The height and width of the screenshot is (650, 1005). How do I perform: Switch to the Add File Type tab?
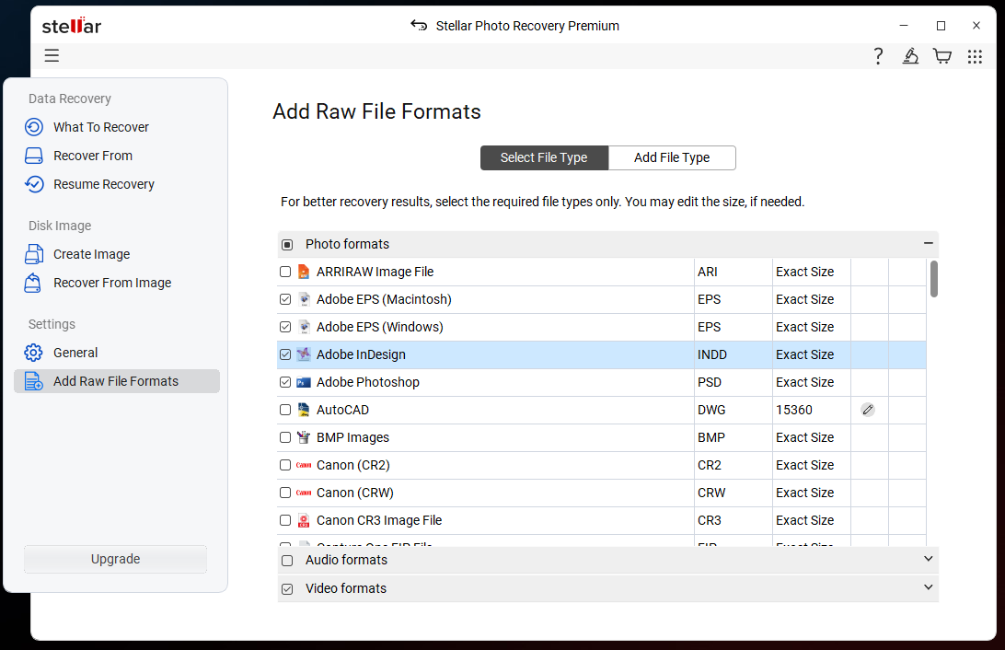(672, 157)
